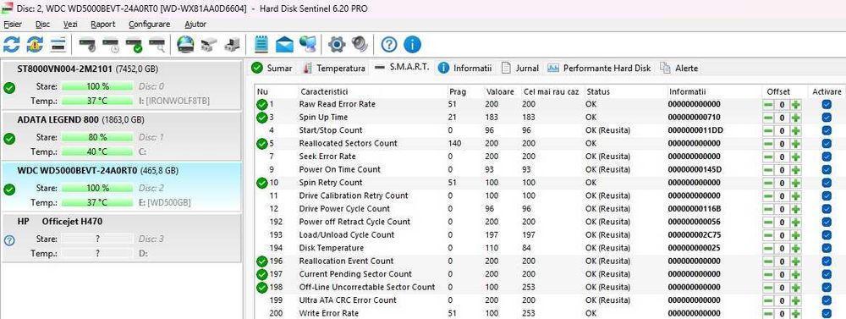Click the notepad report toolbar icon

tap(261, 44)
